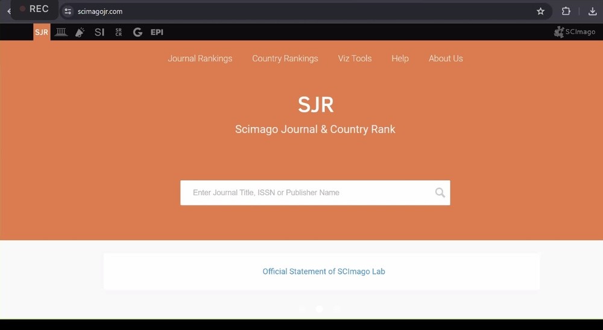
Task: Open the Help menu
Action: (x=400, y=58)
